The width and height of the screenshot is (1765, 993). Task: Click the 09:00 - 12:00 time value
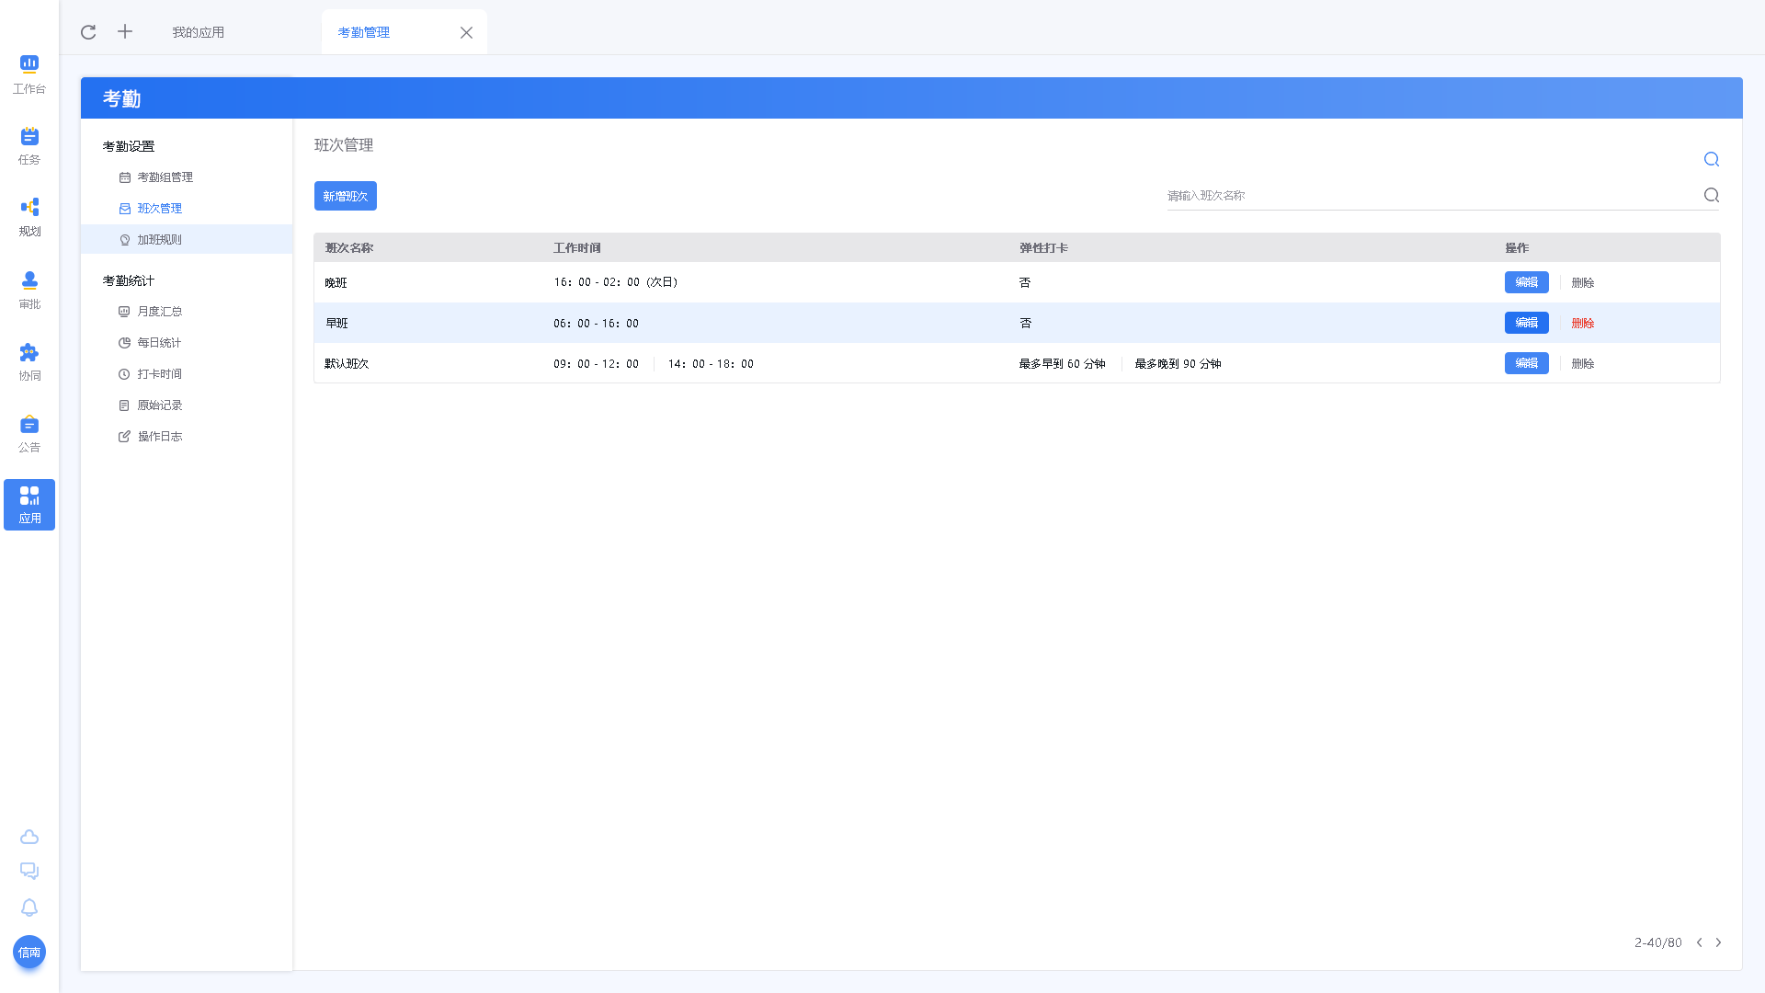point(596,363)
